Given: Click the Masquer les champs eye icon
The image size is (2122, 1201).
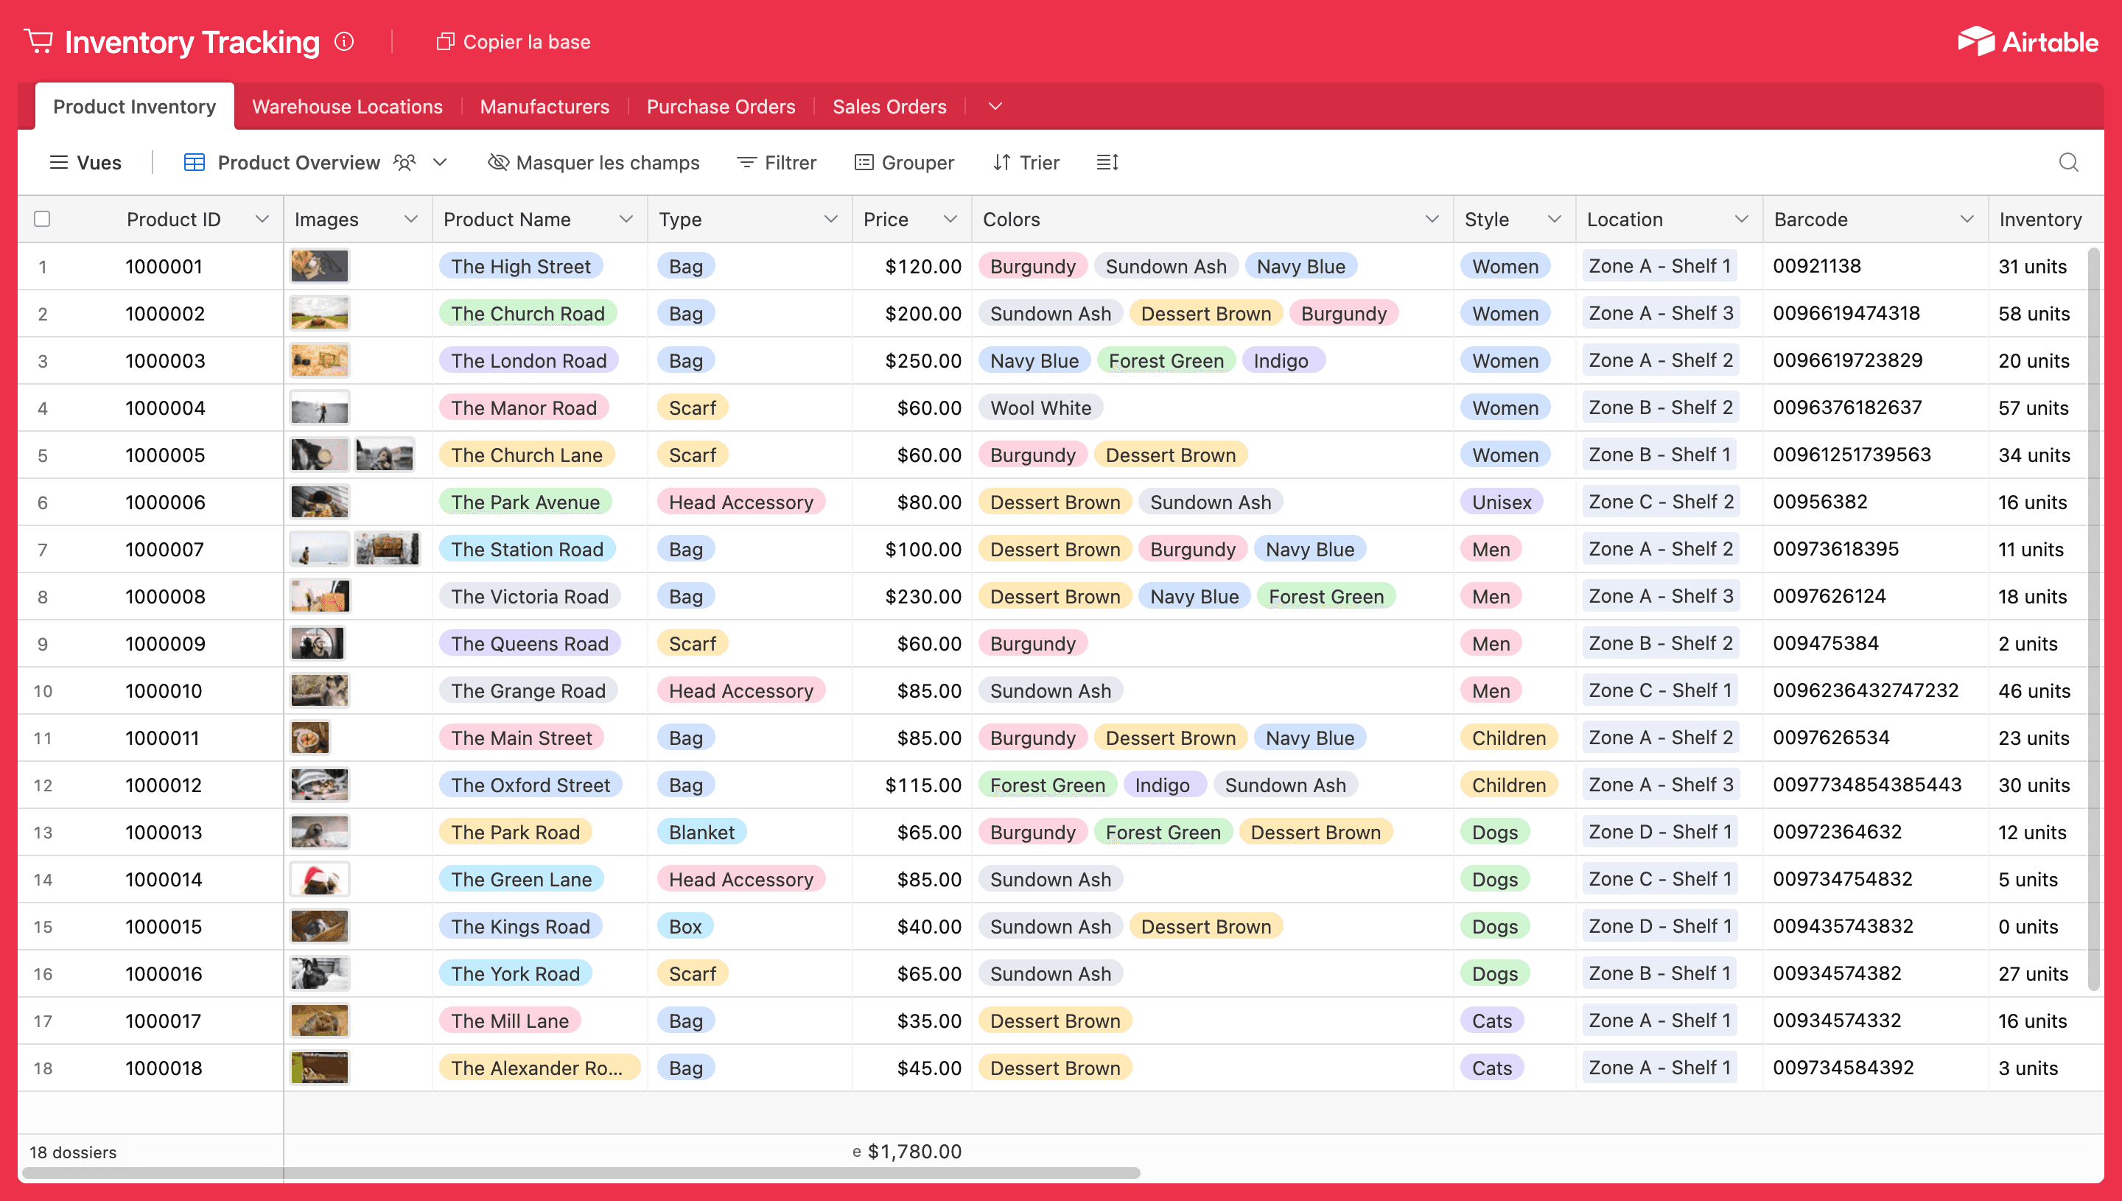Looking at the screenshot, I should [x=498, y=163].
